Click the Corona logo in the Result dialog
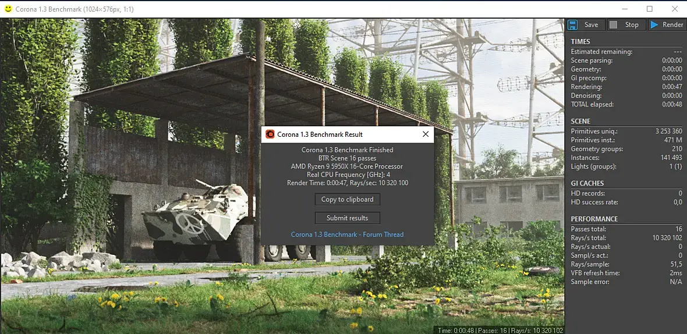The width and height of the screenshot is (687, 334). click(270, 134)
